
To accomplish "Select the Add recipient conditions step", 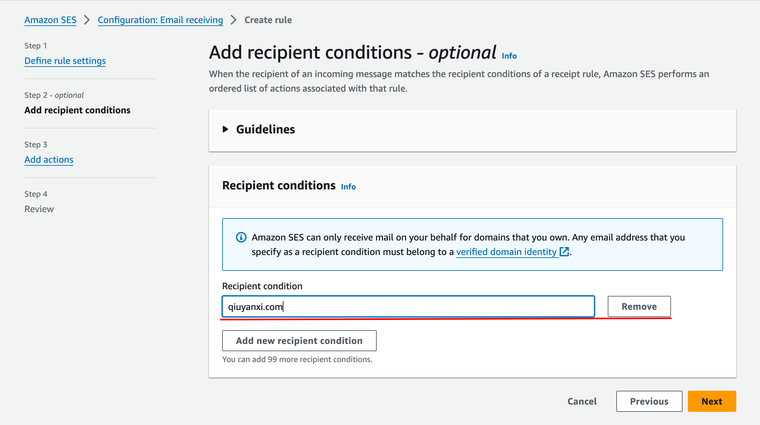I will (x=77, y=110).
